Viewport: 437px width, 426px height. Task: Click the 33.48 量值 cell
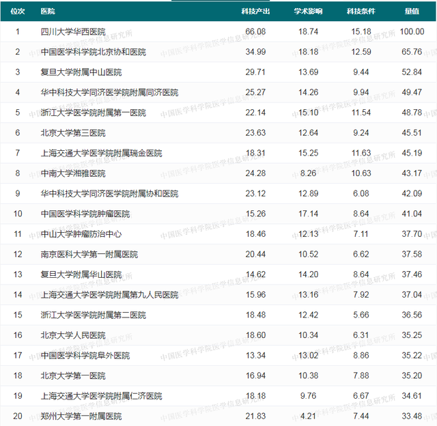tap(412, 416)
